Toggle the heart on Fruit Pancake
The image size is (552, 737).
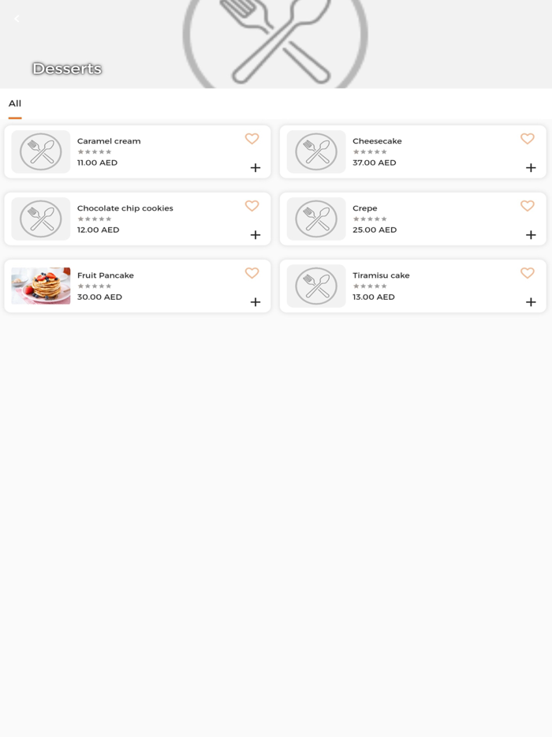pos(252,273)
